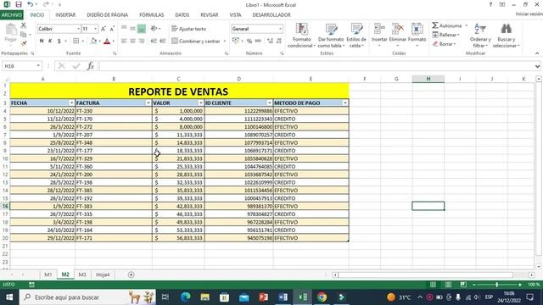Open the font size dropdown
Screen dimensions: 543x305
pyautogui.click(x=96, y=29)
